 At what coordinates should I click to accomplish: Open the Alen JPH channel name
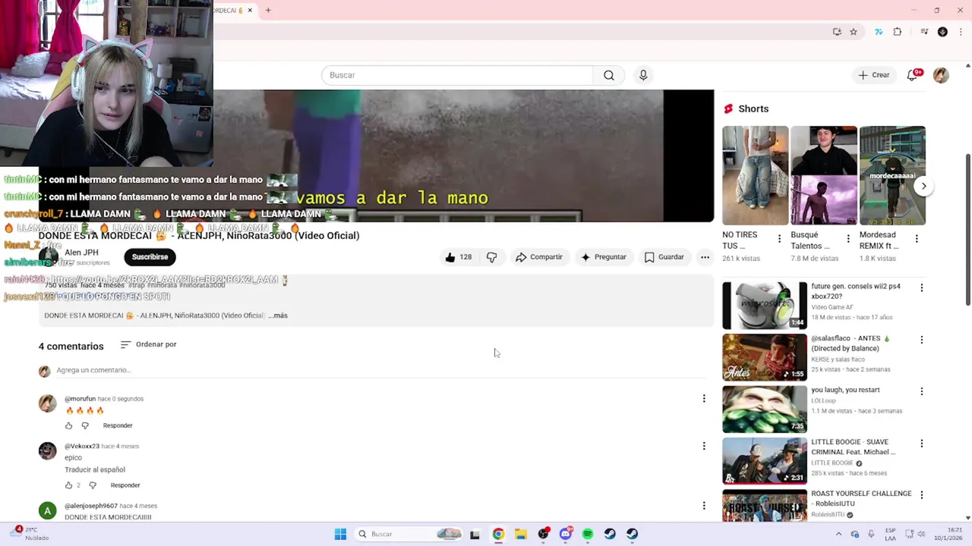pos(81,253)
